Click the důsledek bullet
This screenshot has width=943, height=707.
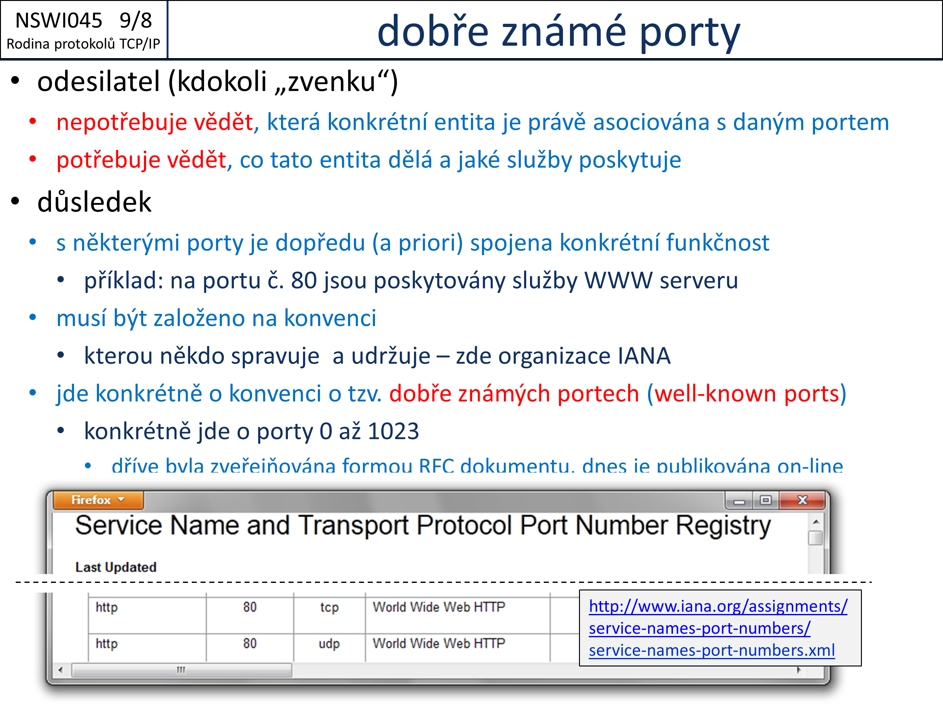[94, 202]
